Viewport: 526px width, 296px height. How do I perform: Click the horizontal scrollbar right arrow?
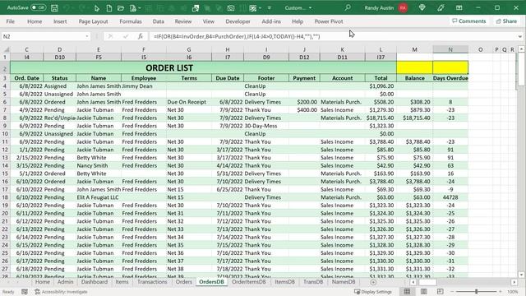(x=514, y=282)
